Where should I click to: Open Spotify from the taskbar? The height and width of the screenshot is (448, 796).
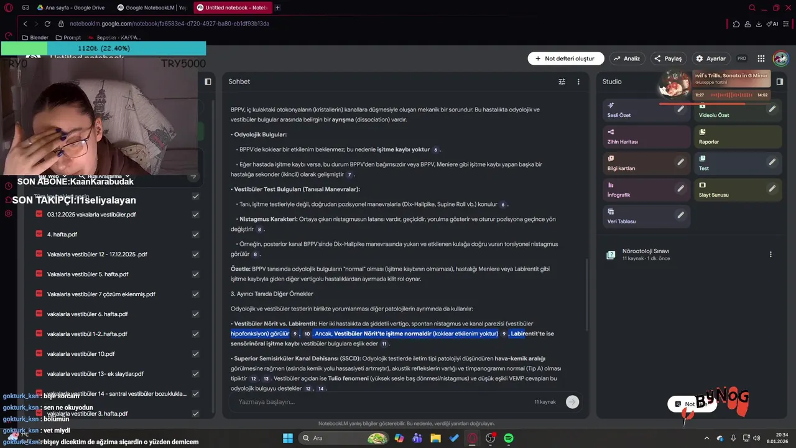pos(509,438)
